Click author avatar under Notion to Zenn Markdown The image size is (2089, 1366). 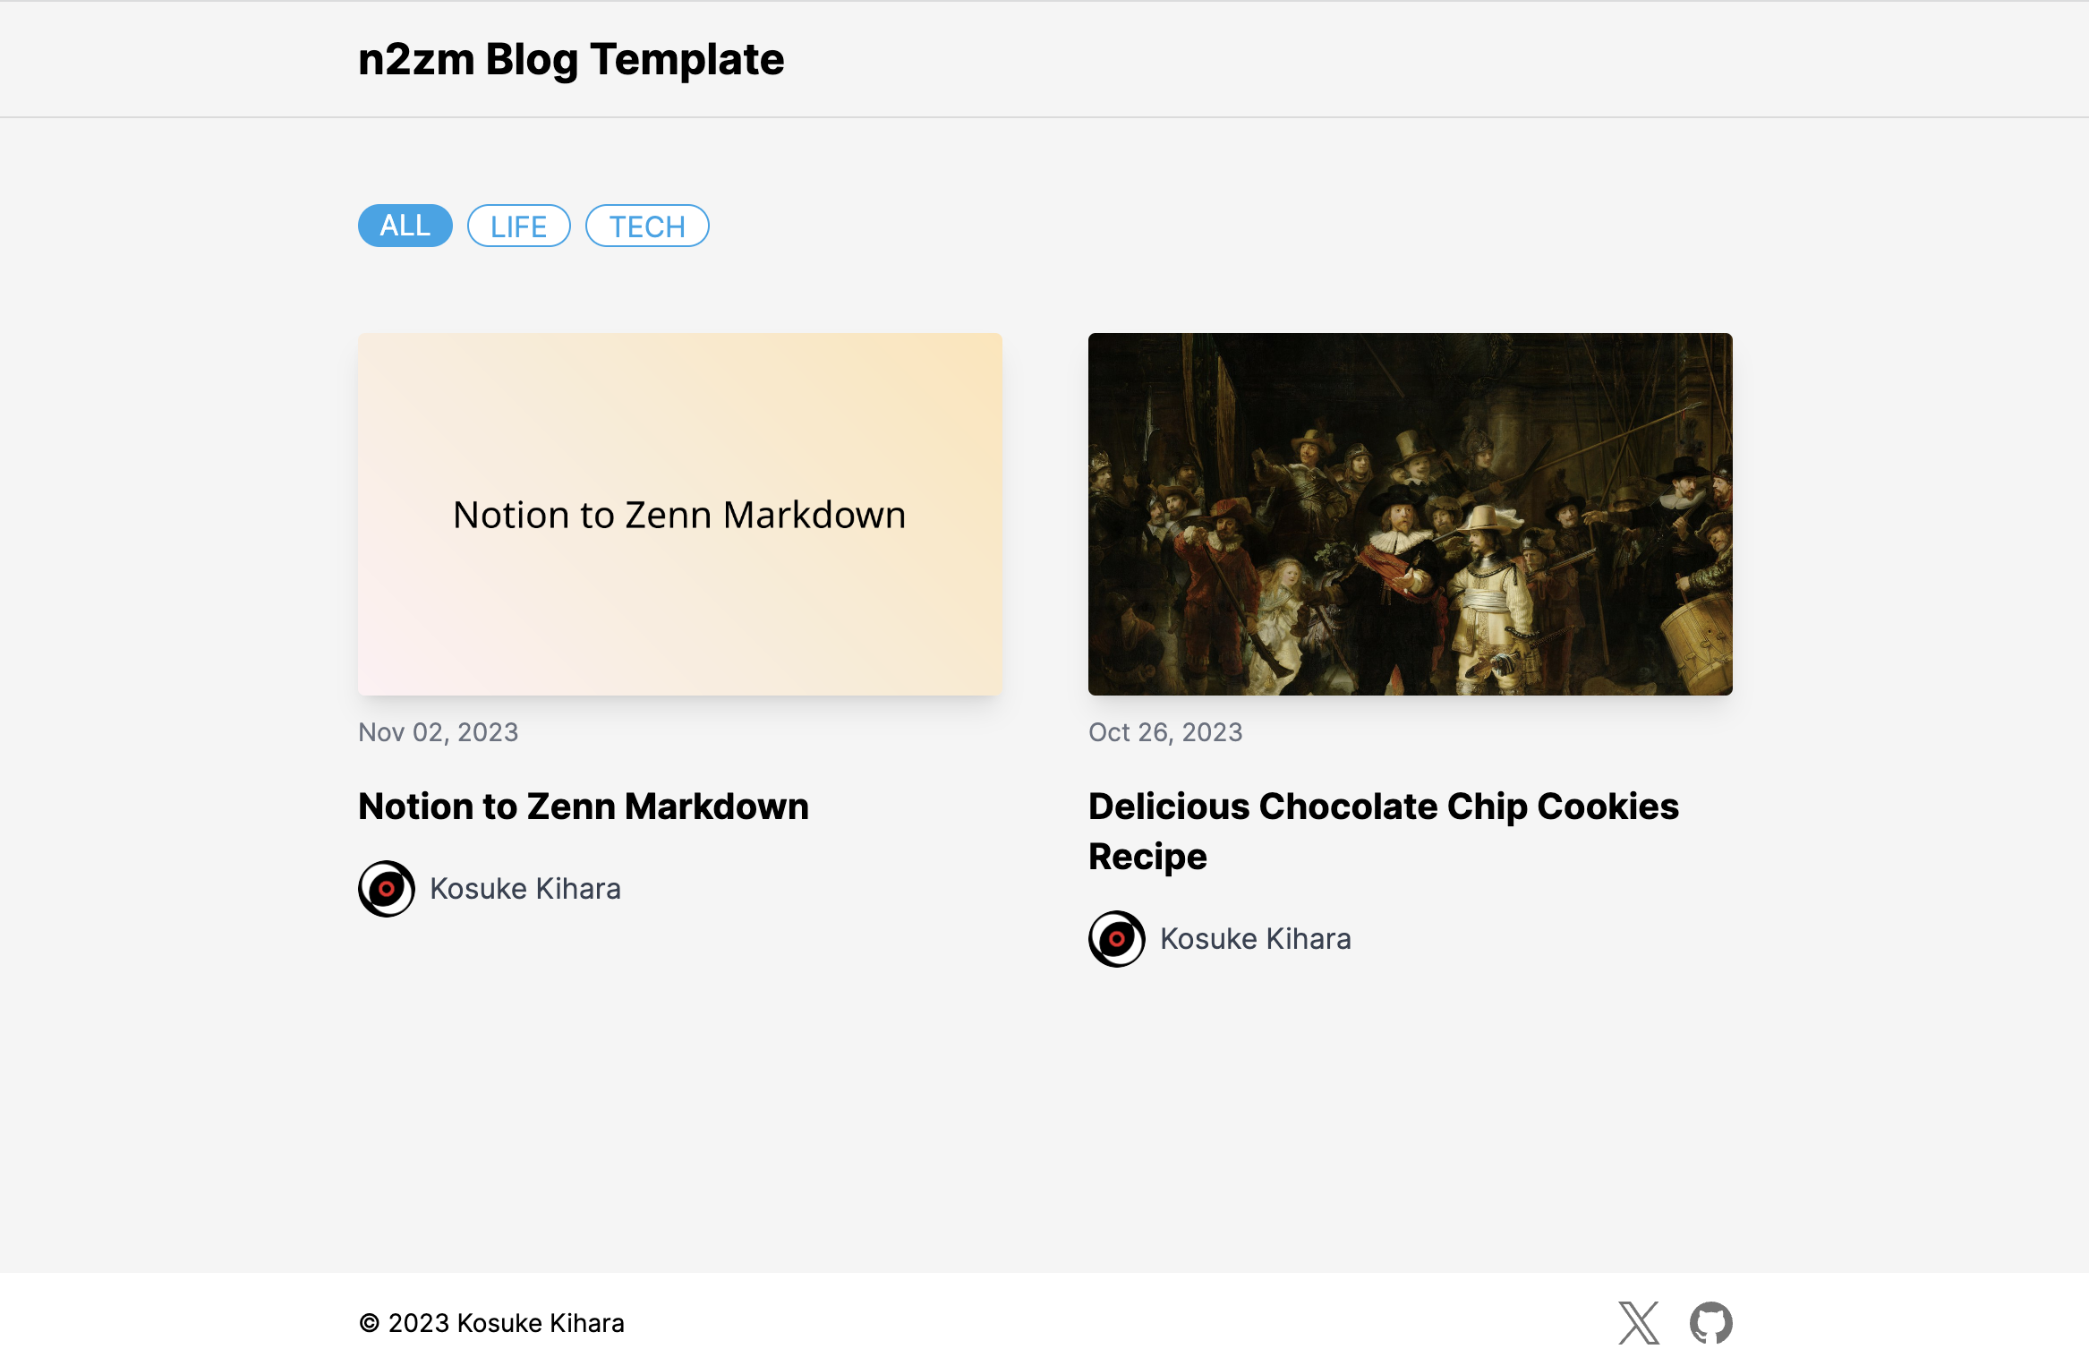pyautogui.click(x=387, y=889)
